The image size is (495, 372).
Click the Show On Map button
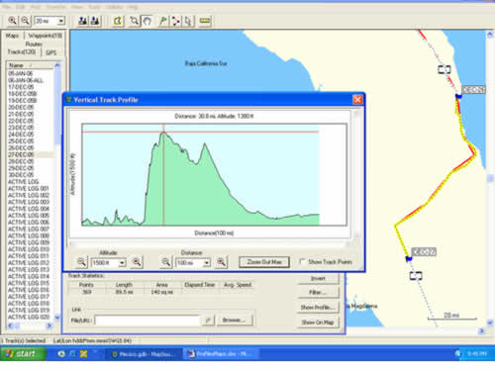pyautogui.click(x=318, y=323)
